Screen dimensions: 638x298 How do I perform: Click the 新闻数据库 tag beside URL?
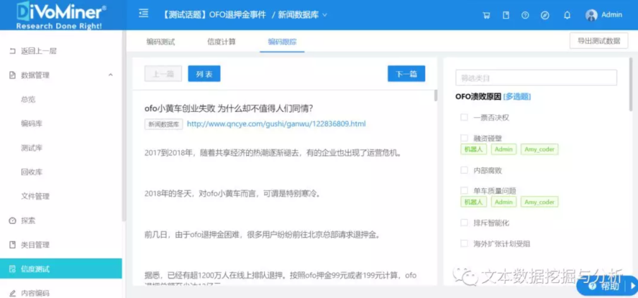click(164, 124)
